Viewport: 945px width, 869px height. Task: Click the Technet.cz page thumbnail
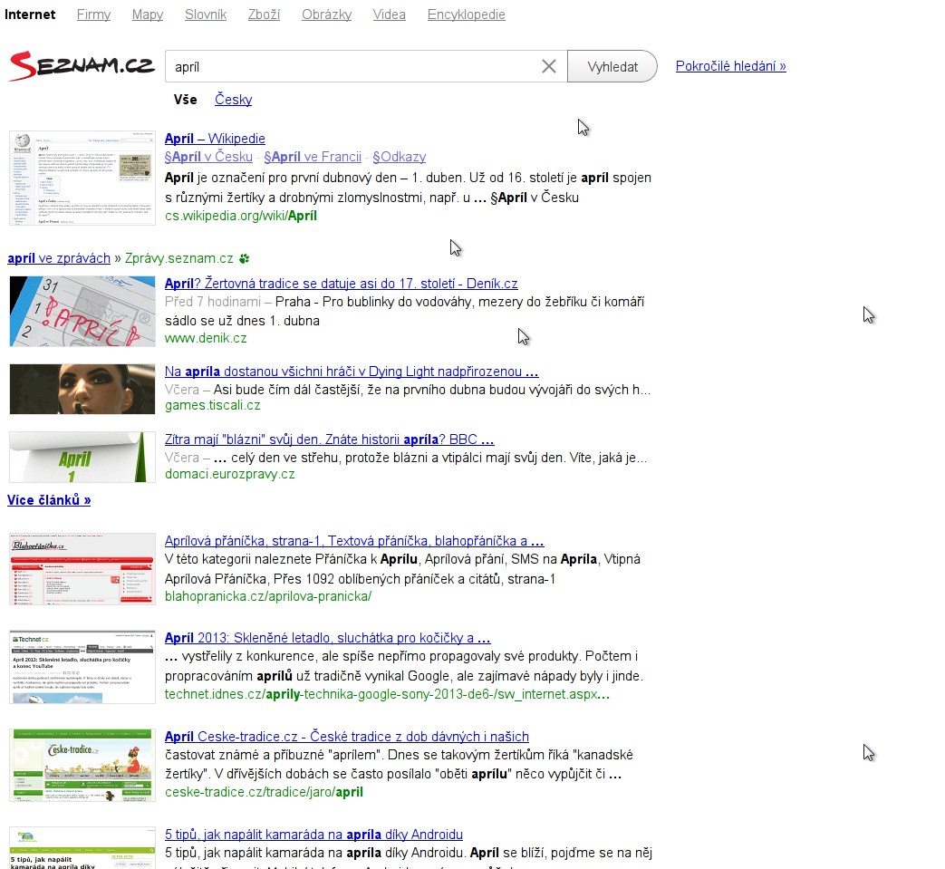pyautogui.click(x=82, y=667)
